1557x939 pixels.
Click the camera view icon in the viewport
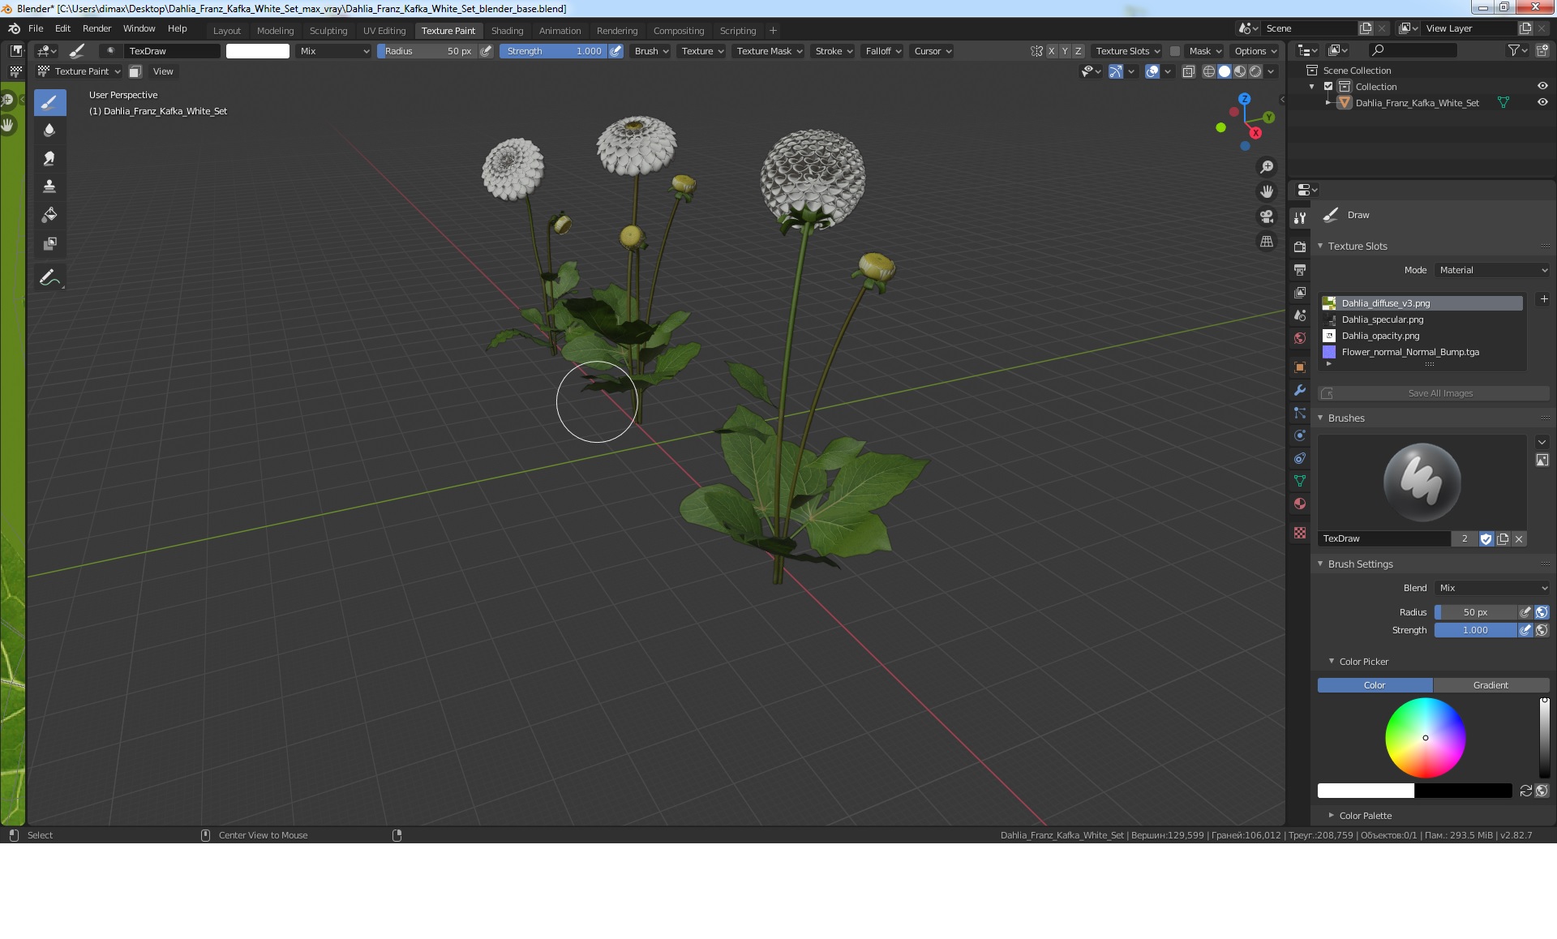(x=1266, y=217)
